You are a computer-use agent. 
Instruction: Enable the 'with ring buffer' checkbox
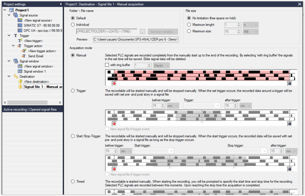(107, 65)
